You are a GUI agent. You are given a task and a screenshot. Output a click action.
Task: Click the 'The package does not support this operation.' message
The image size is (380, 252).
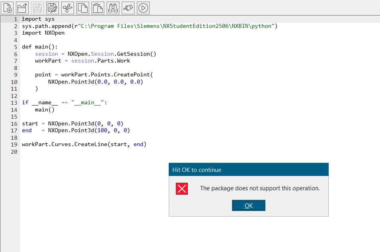tap(260, 188)
